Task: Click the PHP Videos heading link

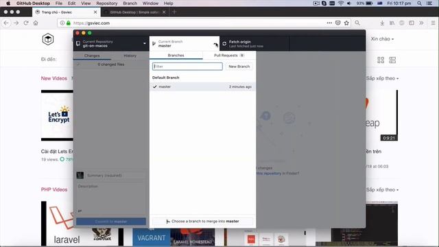Action: 54,189
